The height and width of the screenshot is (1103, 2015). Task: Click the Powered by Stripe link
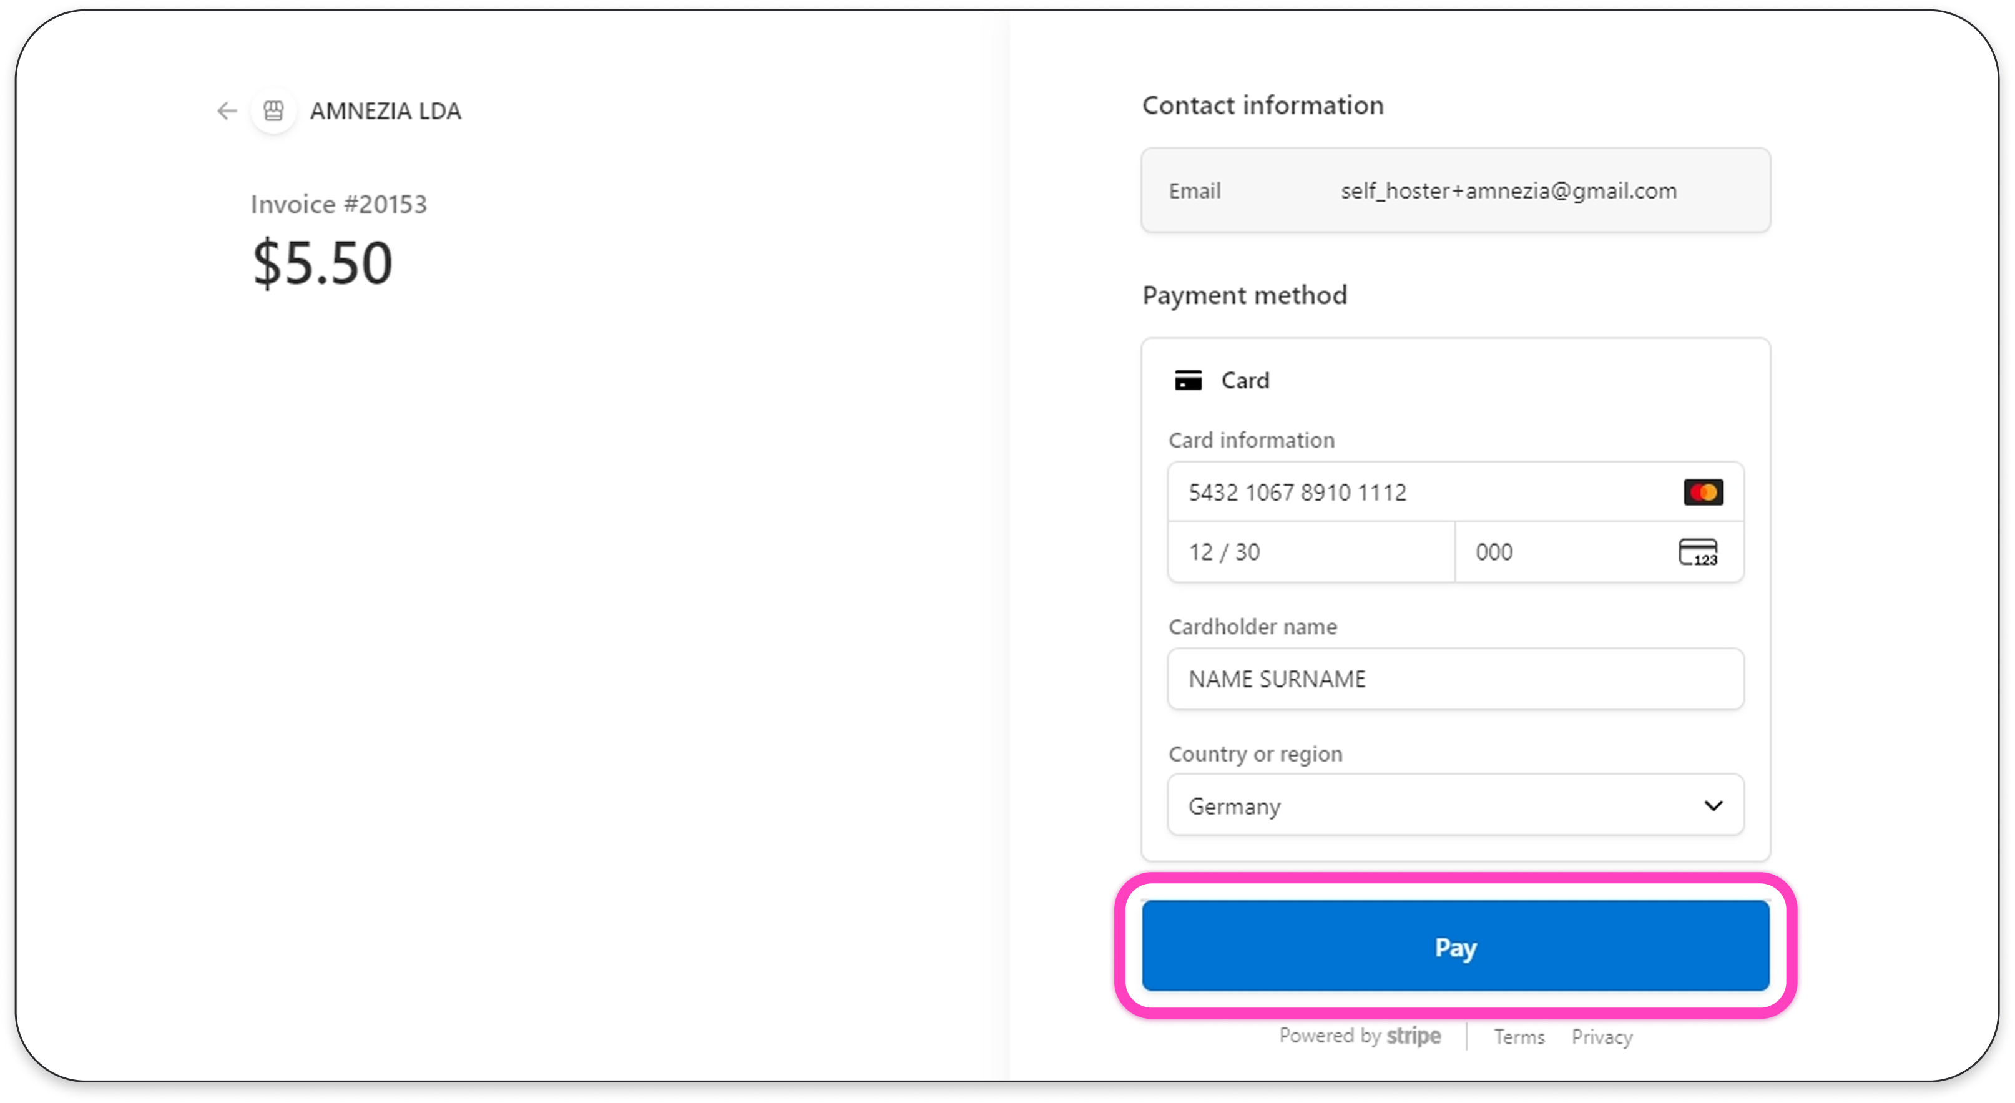click(1360, 1036)
